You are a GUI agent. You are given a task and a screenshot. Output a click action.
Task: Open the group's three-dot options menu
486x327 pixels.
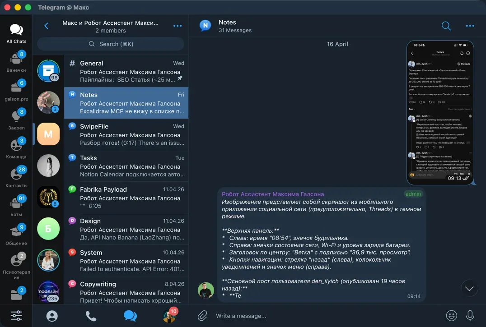tap(177, 26)
